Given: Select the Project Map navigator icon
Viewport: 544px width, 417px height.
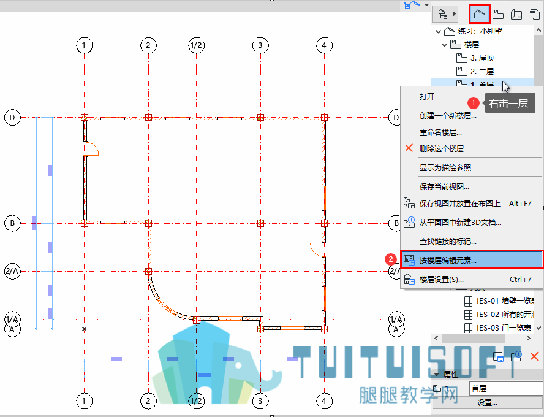Looking at the screenshot, I should [x=480, y=14].
